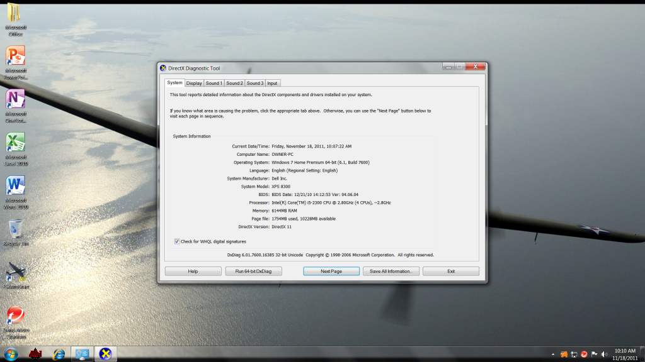Launch Internet Explorer from taskbar
The height and width of the screenshot is (362, 645).
coord(59,354)
